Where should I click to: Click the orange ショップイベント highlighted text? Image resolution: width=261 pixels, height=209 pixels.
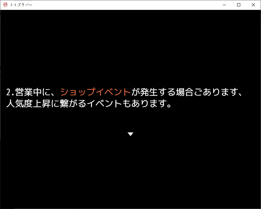pos(95,92)
